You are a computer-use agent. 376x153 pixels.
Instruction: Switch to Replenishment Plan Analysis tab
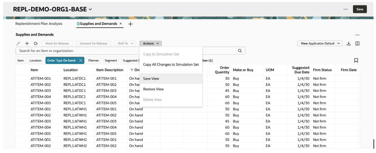click(x=39, y=24)
